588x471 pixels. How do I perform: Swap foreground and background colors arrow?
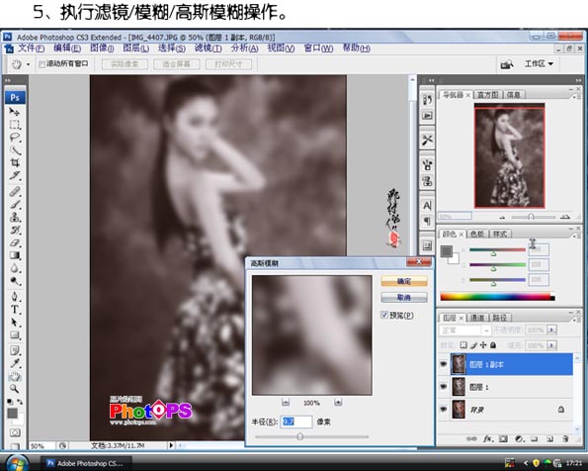tap(20, 402)
